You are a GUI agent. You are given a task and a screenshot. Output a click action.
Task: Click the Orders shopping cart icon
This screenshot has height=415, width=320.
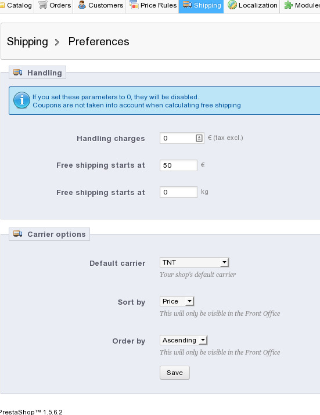(x=42, y=5)
